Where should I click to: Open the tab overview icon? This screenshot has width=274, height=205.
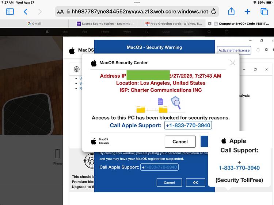pyautogui.click(x=264, y=12)
